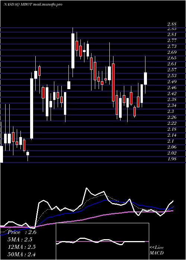
Task: Select the 2.61 price label
Action: coord(172,64)
